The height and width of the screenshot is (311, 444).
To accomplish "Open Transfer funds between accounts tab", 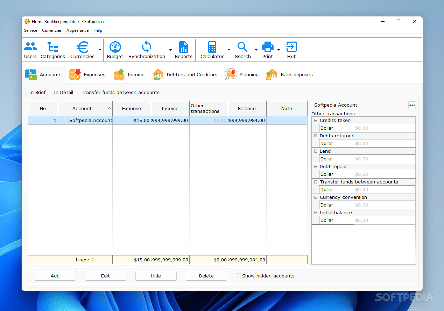I will (x=120, y=92).
